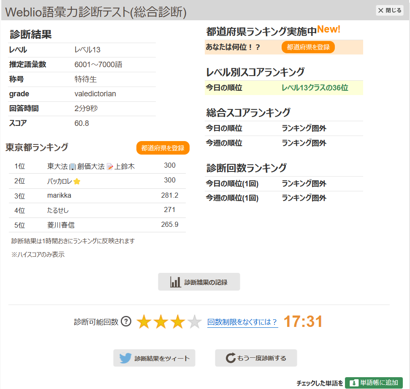Click user name たるせし in 4位 row
This screenshot has height=389, width=410.
[x=58, y=210]
